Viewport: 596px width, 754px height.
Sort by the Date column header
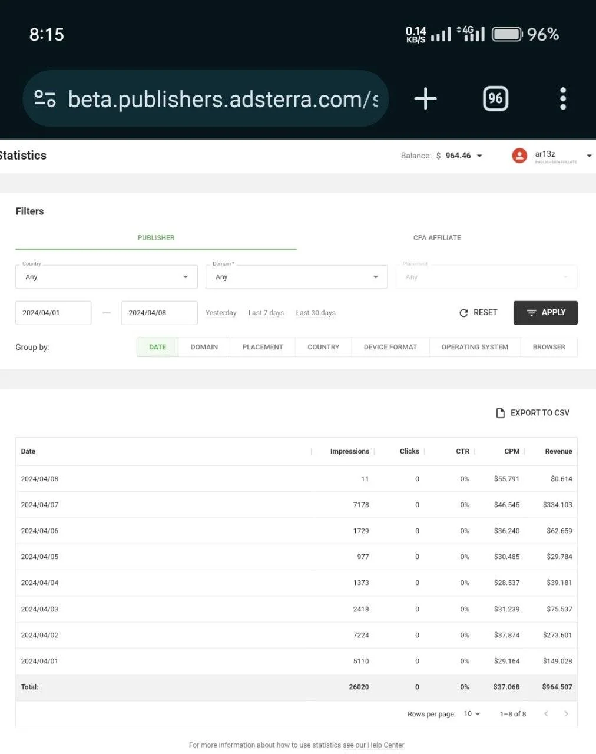28,451
